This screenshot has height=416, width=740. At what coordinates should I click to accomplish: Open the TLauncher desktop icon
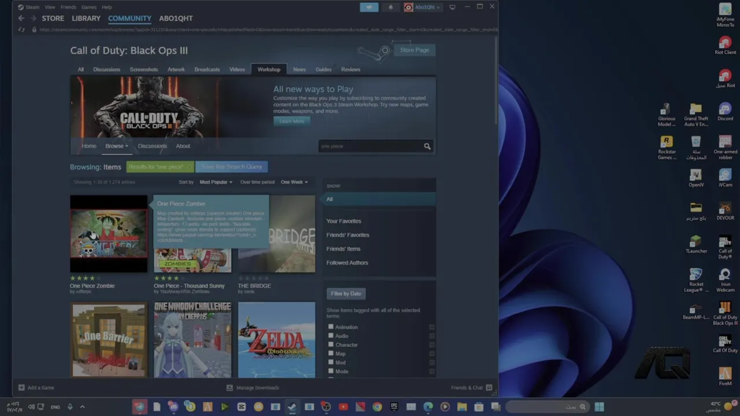(696, 244)
